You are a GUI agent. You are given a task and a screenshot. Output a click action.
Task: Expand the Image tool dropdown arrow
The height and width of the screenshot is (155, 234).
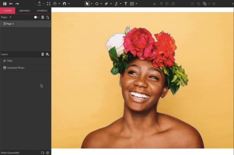pos(136,4)
